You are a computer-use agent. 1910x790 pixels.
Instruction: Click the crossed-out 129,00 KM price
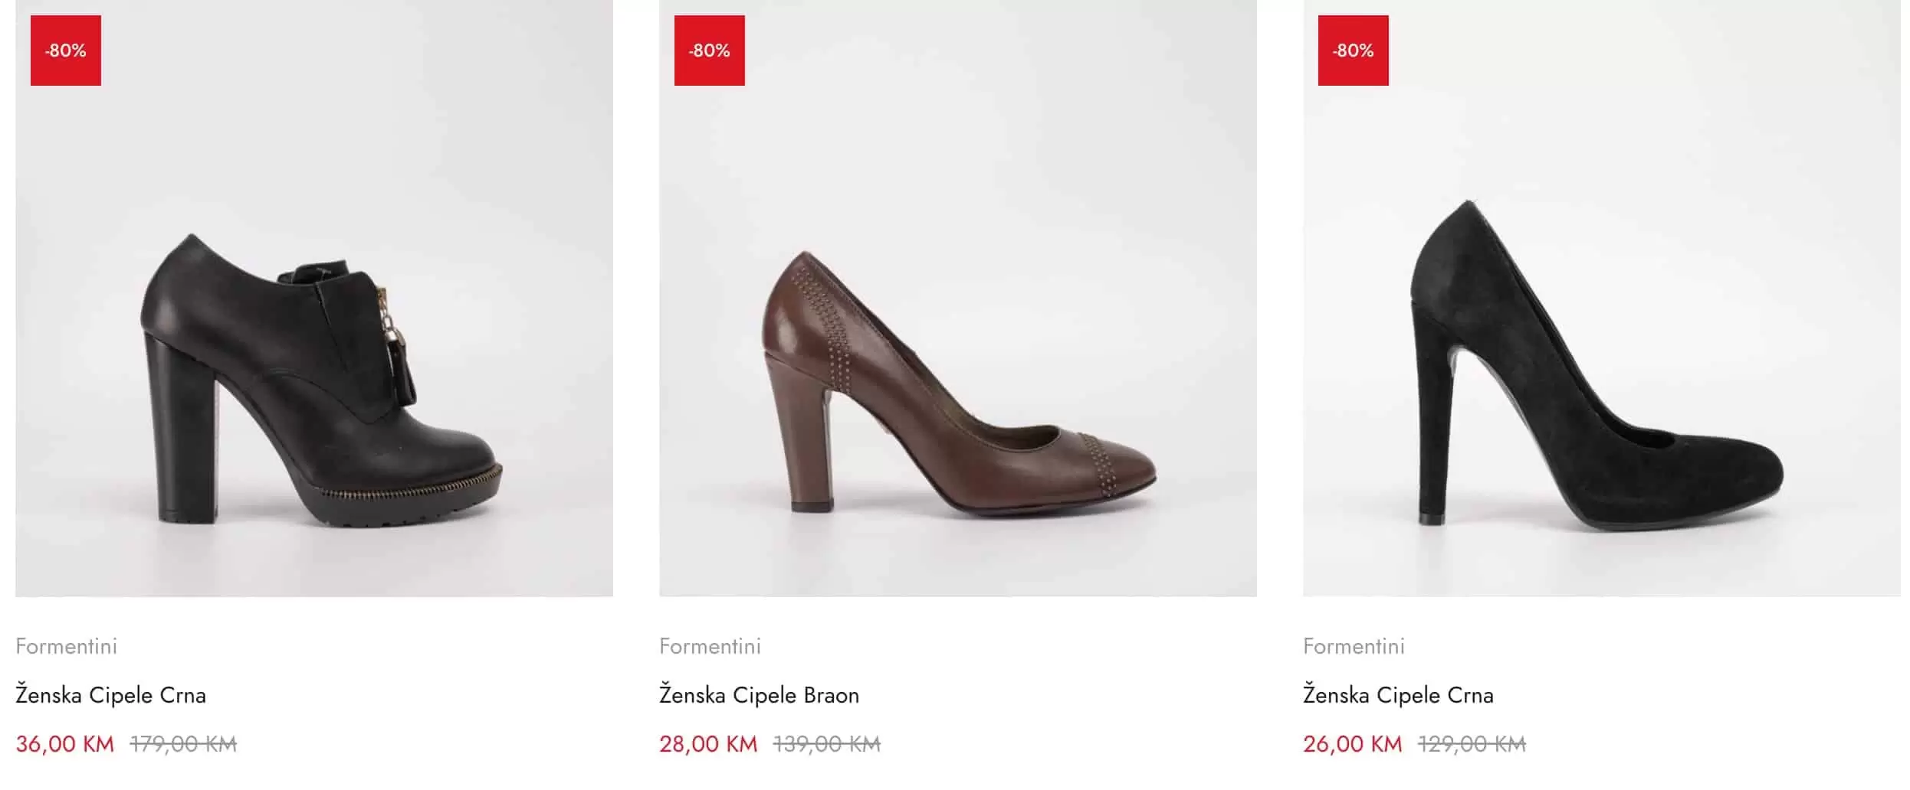tap(1472, 744)
